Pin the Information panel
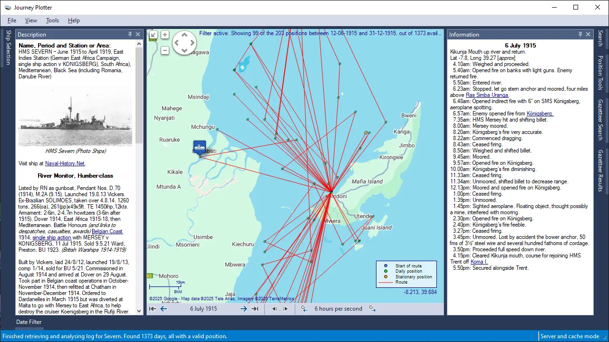This screenshot has height=342, width=609. coord(580,34)
